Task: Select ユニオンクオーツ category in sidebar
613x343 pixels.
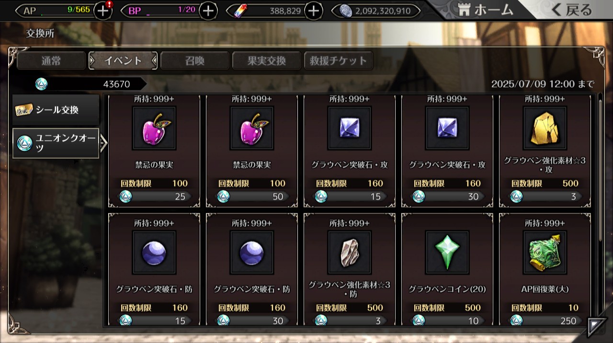Action: (x=56, y=143)
